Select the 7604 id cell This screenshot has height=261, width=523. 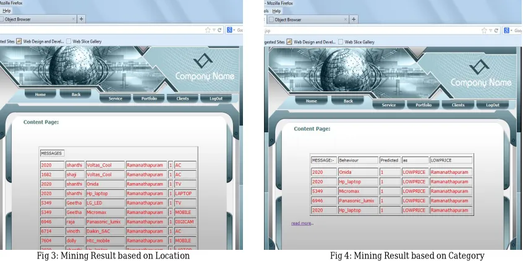(x=52, y=241)
